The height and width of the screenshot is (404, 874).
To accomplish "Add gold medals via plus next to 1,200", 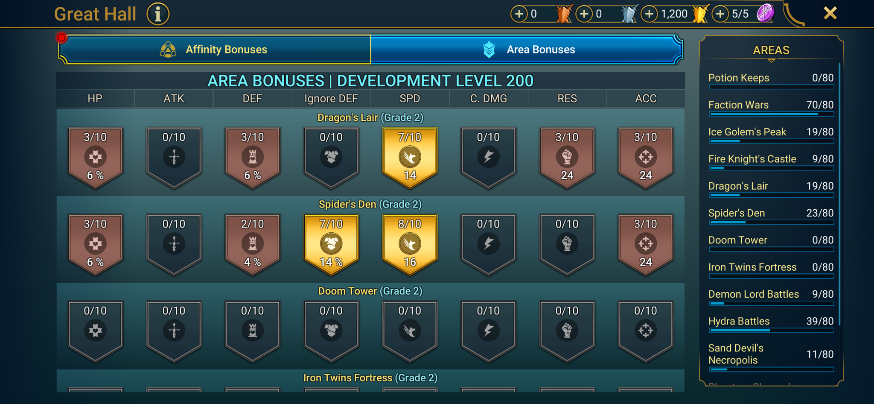I will (649, 14).
